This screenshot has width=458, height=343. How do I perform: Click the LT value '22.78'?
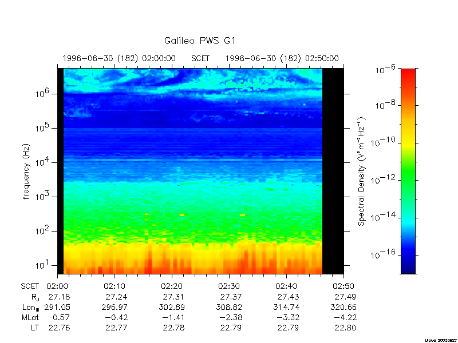[x=174, y=328]
